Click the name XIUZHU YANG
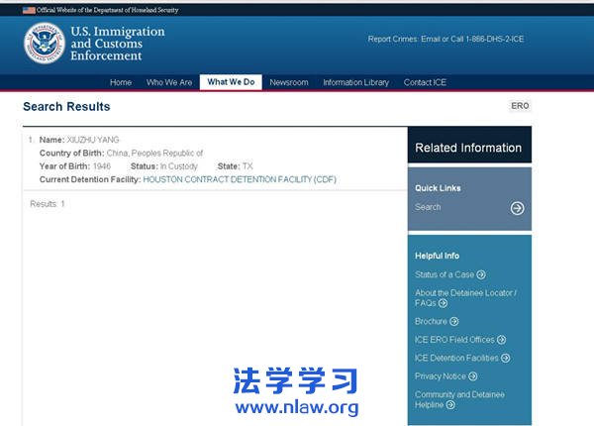594x426 pixels. (93, 140)
